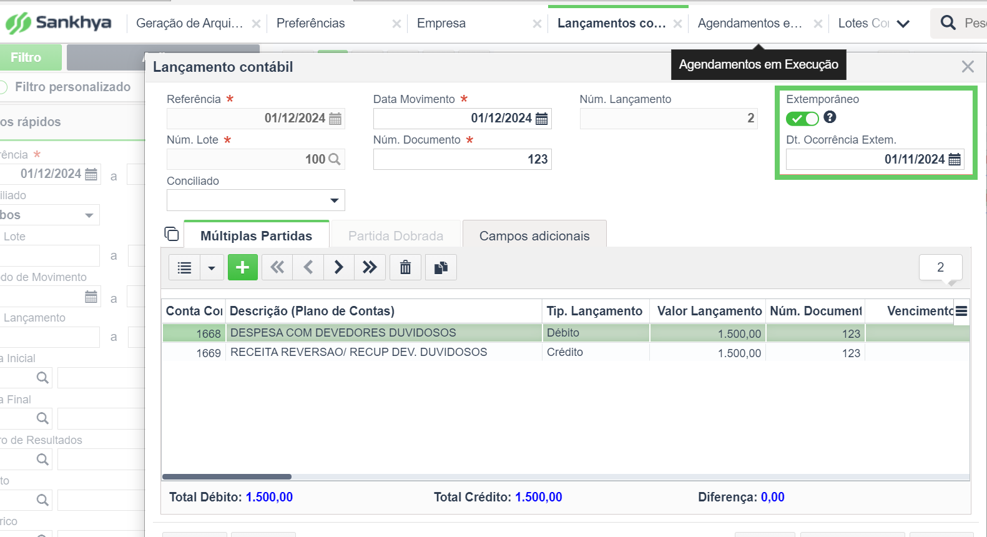Open the Data Movimento calendar picker
The height and width of the screenshot is (537, 987).
pyautogui.click(x=542, y=119)
